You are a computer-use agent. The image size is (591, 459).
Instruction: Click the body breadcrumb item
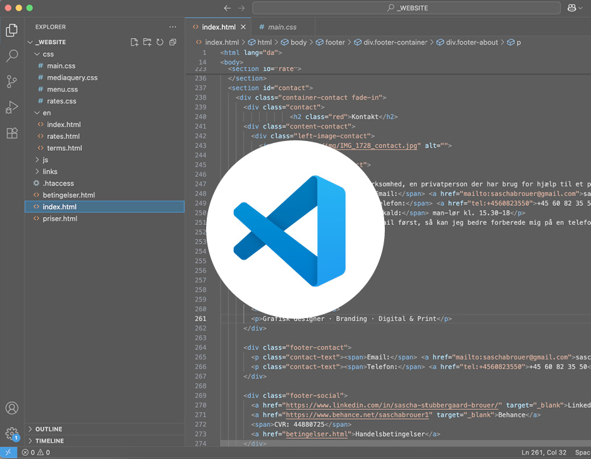click(294, 42)
